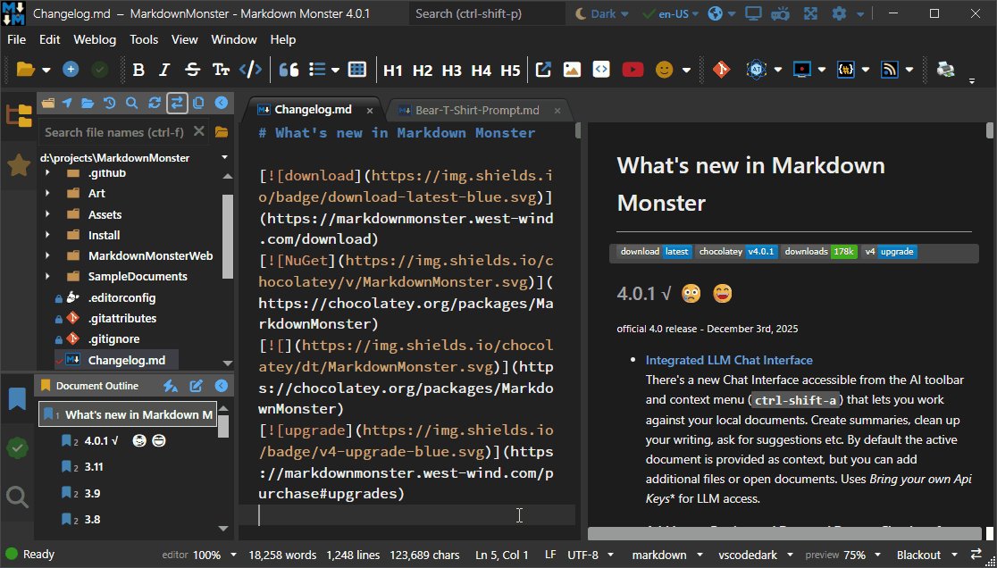Click the printer icon in the toolbar

(945, 70)
